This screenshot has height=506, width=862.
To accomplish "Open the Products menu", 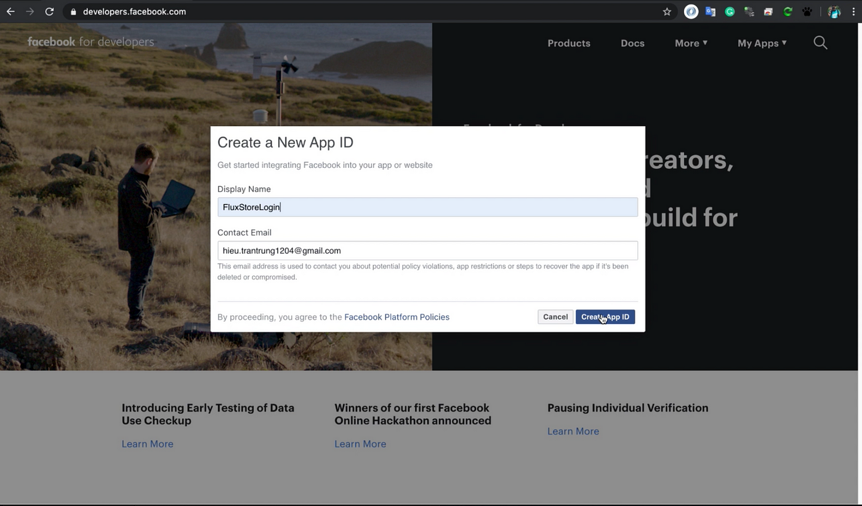I will tap(569, 43).
